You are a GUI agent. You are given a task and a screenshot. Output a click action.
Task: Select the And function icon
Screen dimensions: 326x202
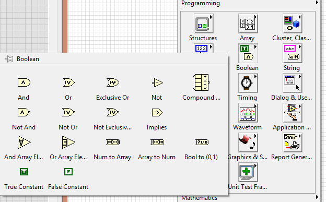coord(24,82)
